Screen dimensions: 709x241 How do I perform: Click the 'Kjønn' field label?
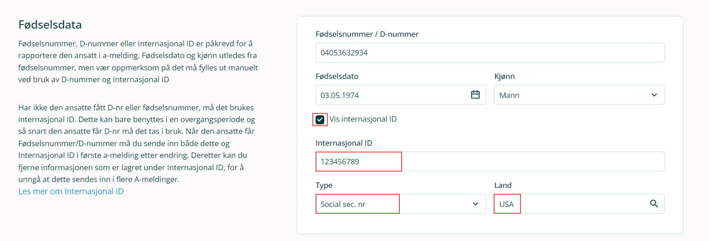pyautogui.click(x=505, y=76)
